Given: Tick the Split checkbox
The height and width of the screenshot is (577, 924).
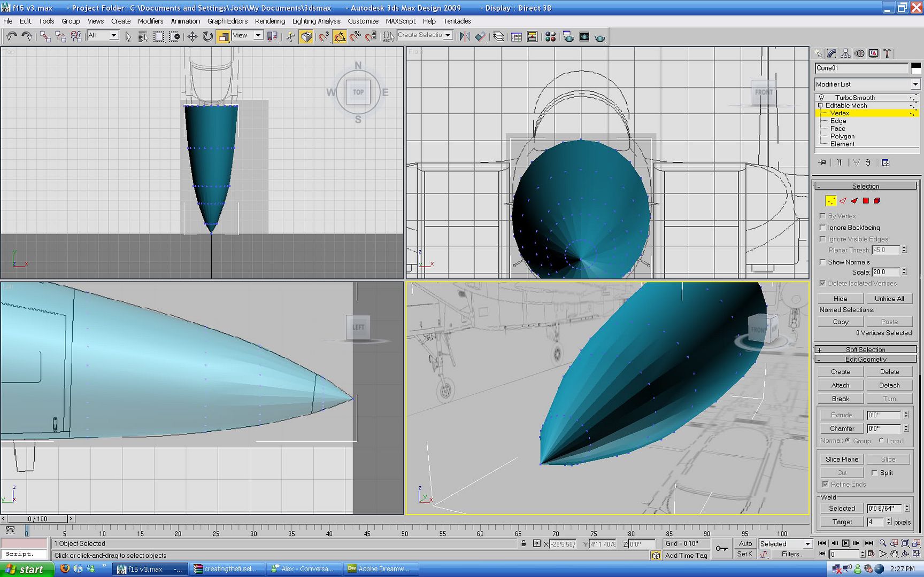Looking at the screenshot, I should [x=874, y=473].
